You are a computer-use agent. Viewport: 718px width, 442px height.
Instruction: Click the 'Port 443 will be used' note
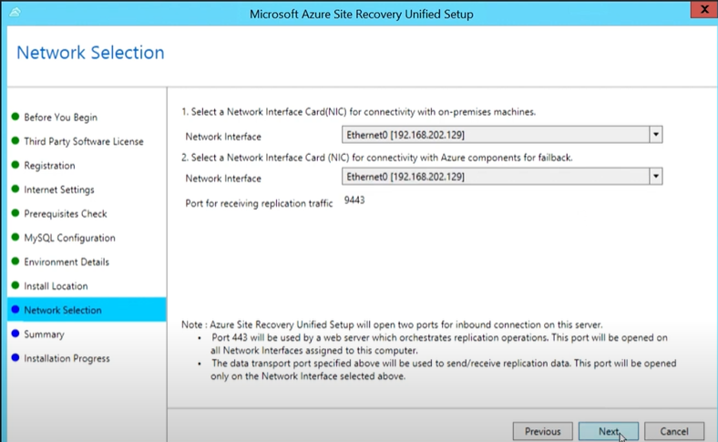tap(439, 344)
